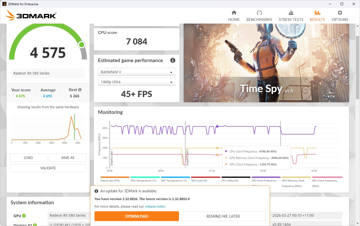Click OPTIONS menu label

[x=340, y=19]
